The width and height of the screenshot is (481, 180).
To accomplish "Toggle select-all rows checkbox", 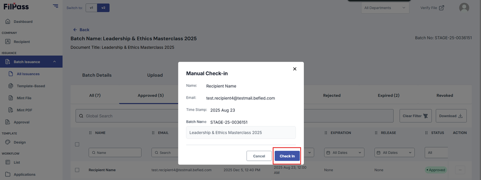I will [x=77, y=144].
